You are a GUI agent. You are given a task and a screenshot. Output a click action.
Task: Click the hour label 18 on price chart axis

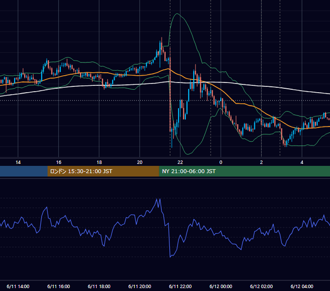click(x=99, y=162)
